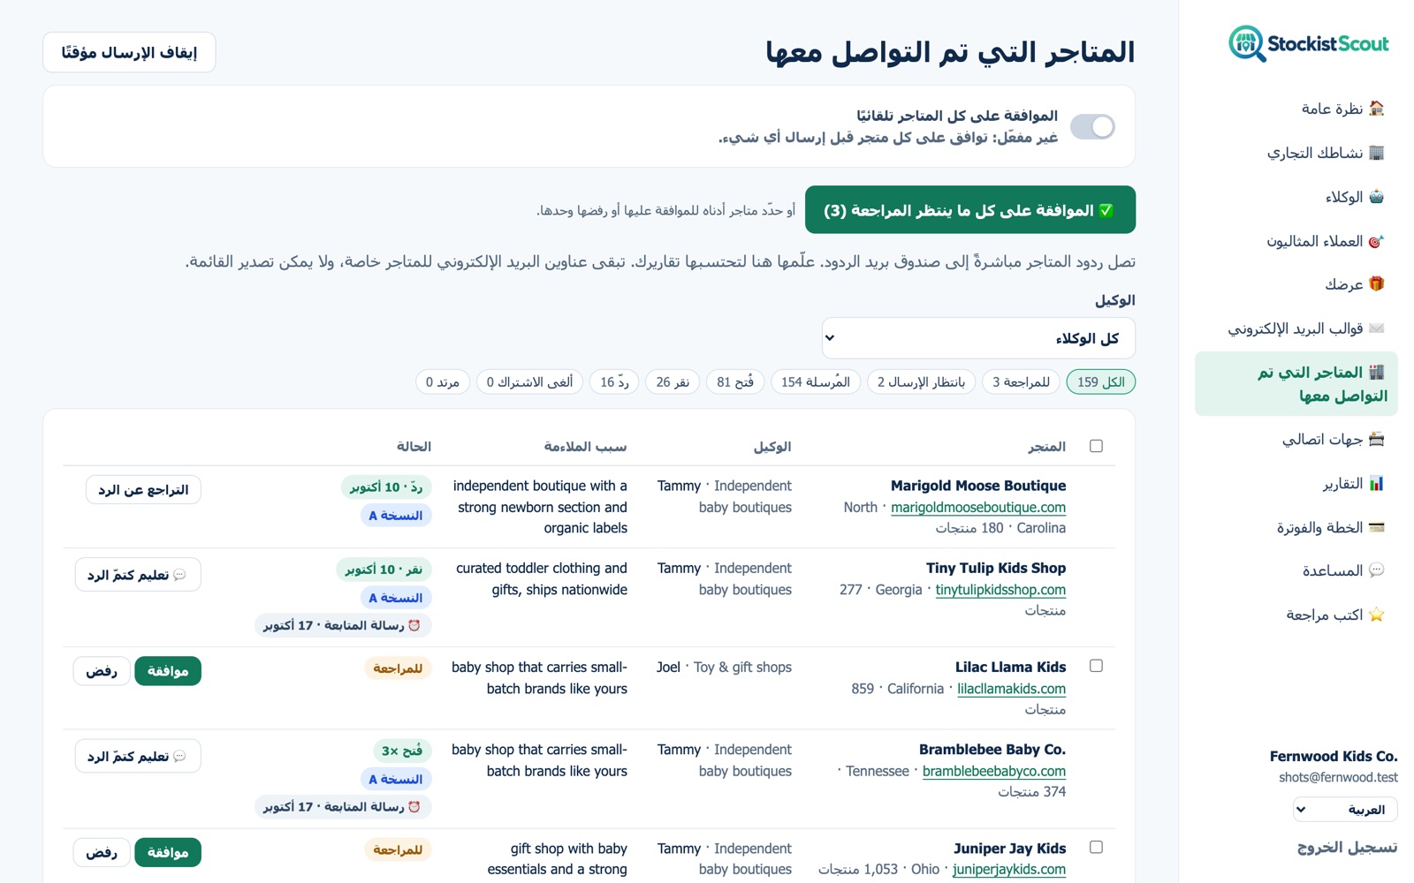Click the StockistScout logo

1309,43
